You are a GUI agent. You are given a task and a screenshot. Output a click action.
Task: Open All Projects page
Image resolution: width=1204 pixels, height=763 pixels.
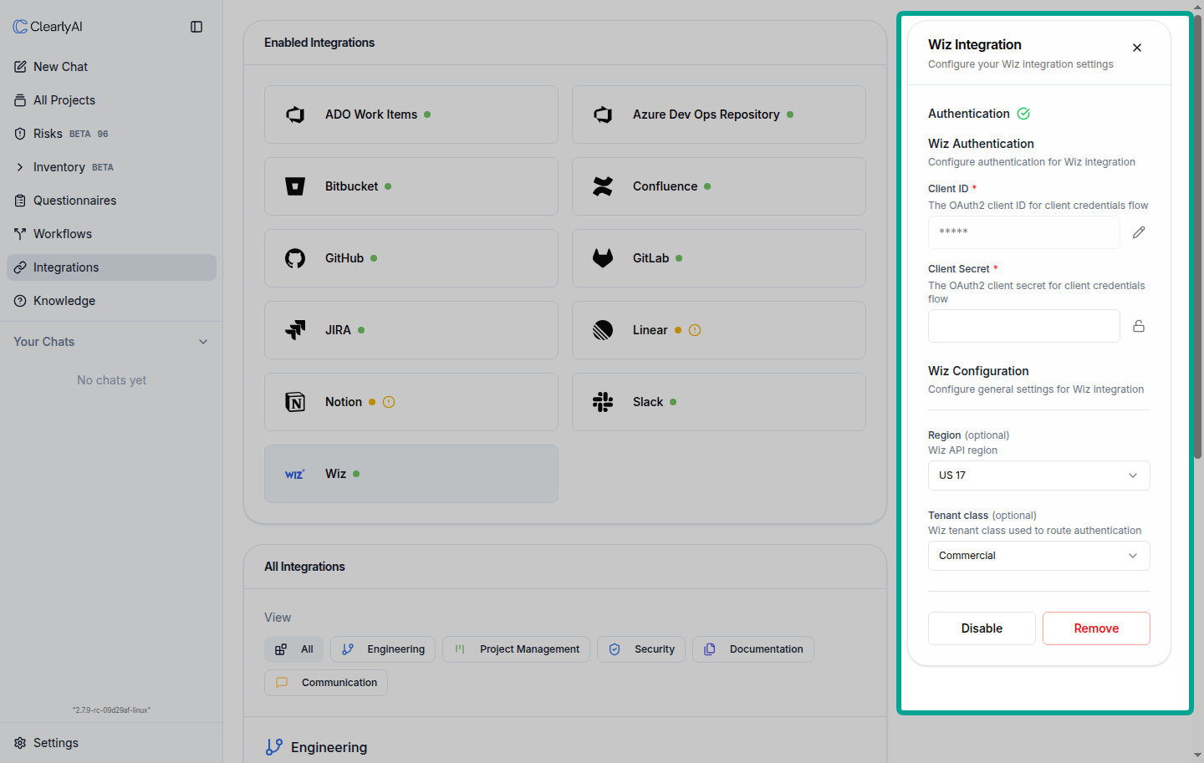coord(111,100)
